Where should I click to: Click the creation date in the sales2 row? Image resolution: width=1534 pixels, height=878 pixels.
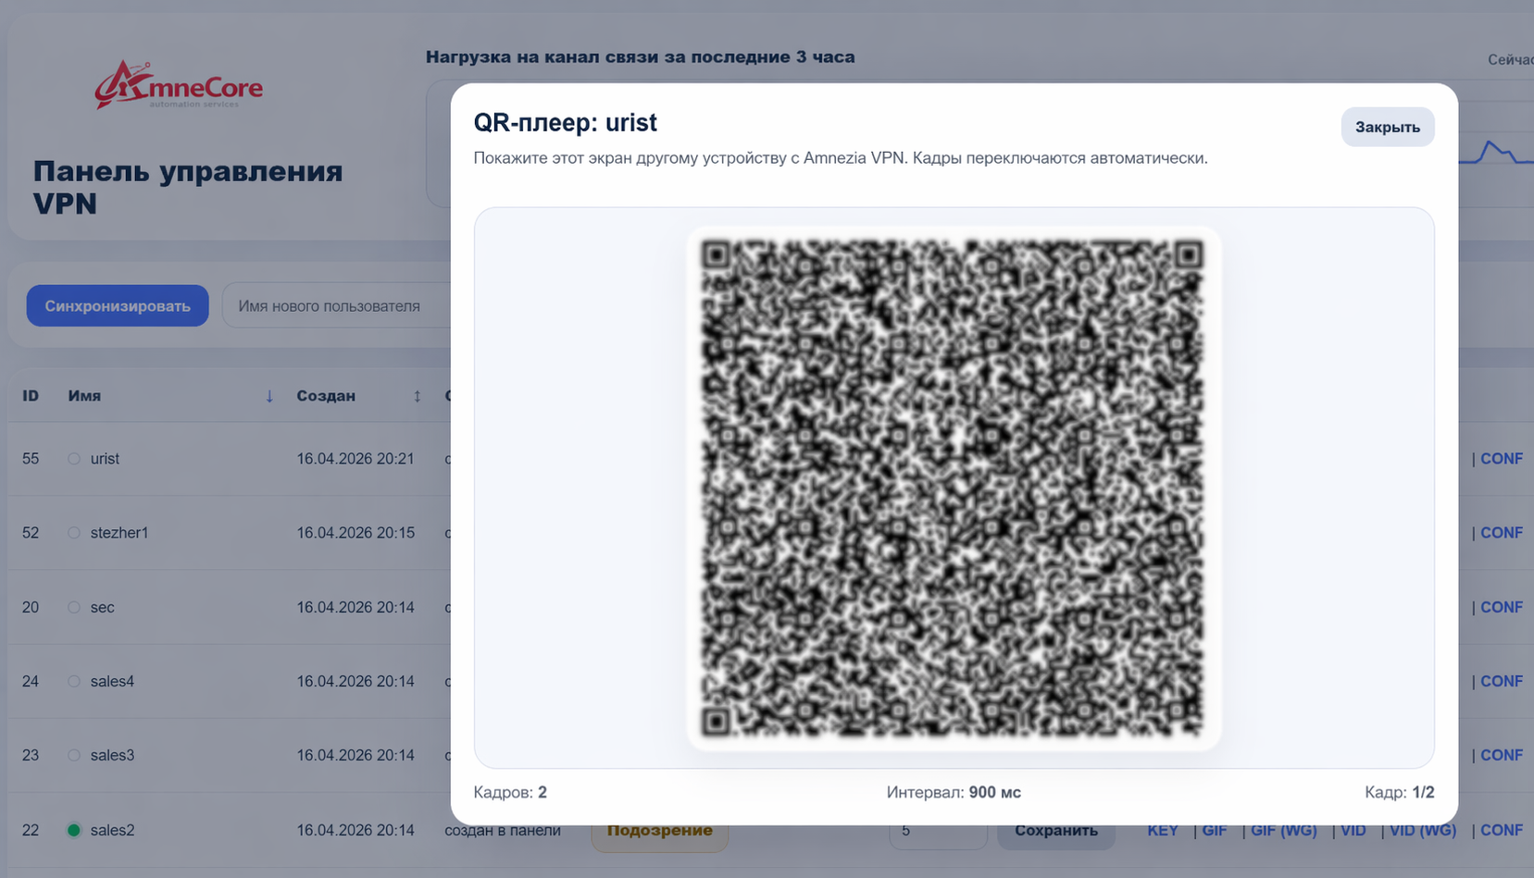pos(355,830)
